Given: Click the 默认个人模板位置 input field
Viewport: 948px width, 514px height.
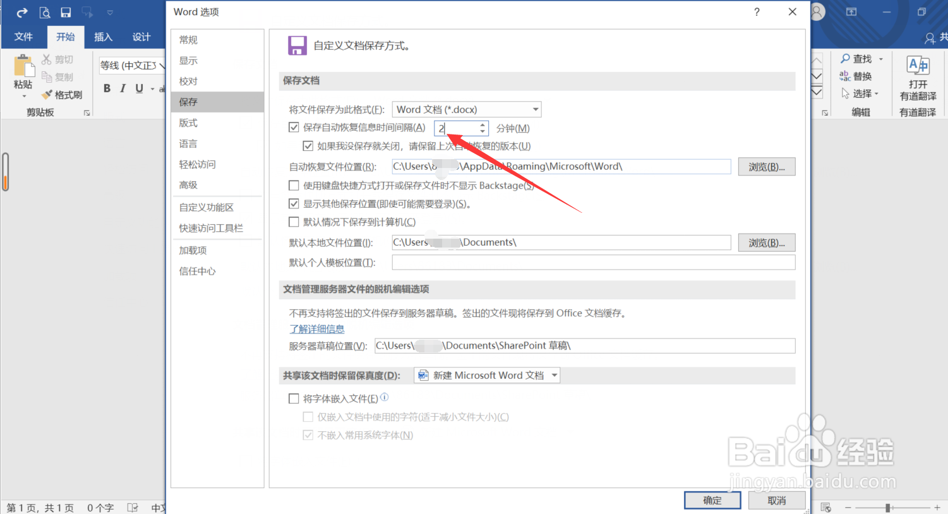Looking at the screenshot, I should point(594,263).
